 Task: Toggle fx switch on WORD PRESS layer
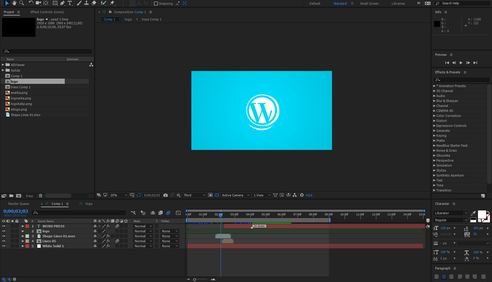(x=108, y=226)
